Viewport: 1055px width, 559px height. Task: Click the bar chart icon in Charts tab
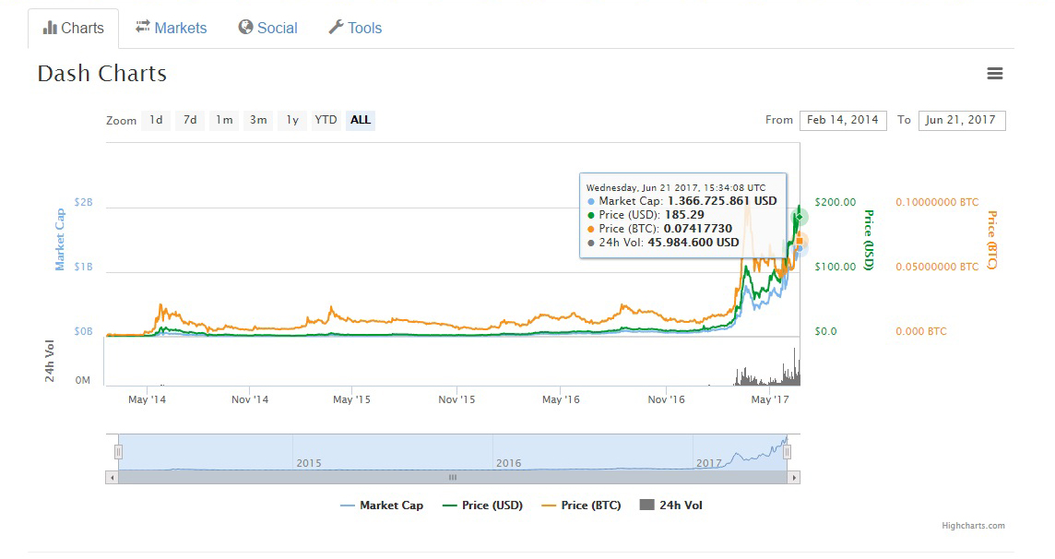50,28
